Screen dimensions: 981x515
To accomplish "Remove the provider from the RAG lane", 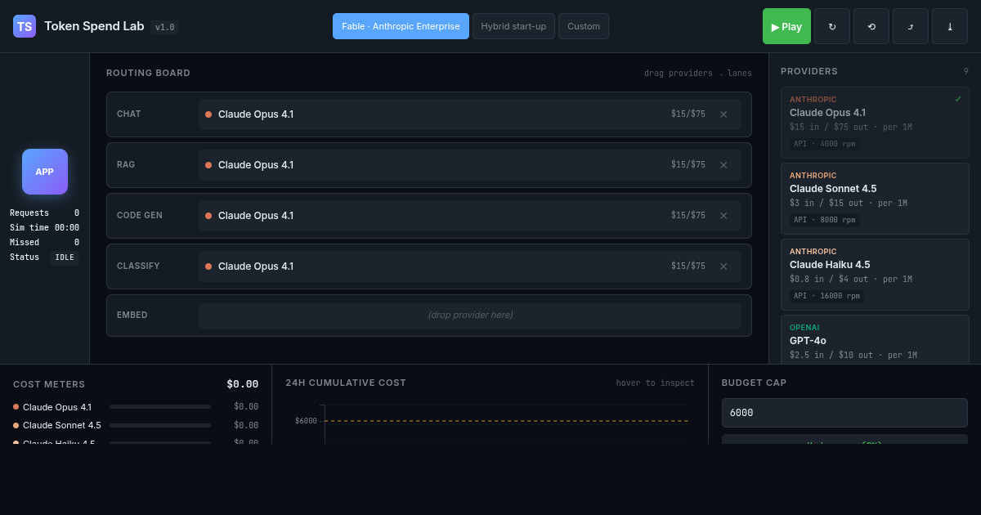I will click(x=723, y=165).
